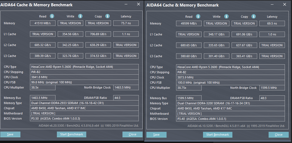Click L3 Cache copy value 365.41 GB/s
The width and height of the screenshot is (292, 143).
click(x=244, y=56)
